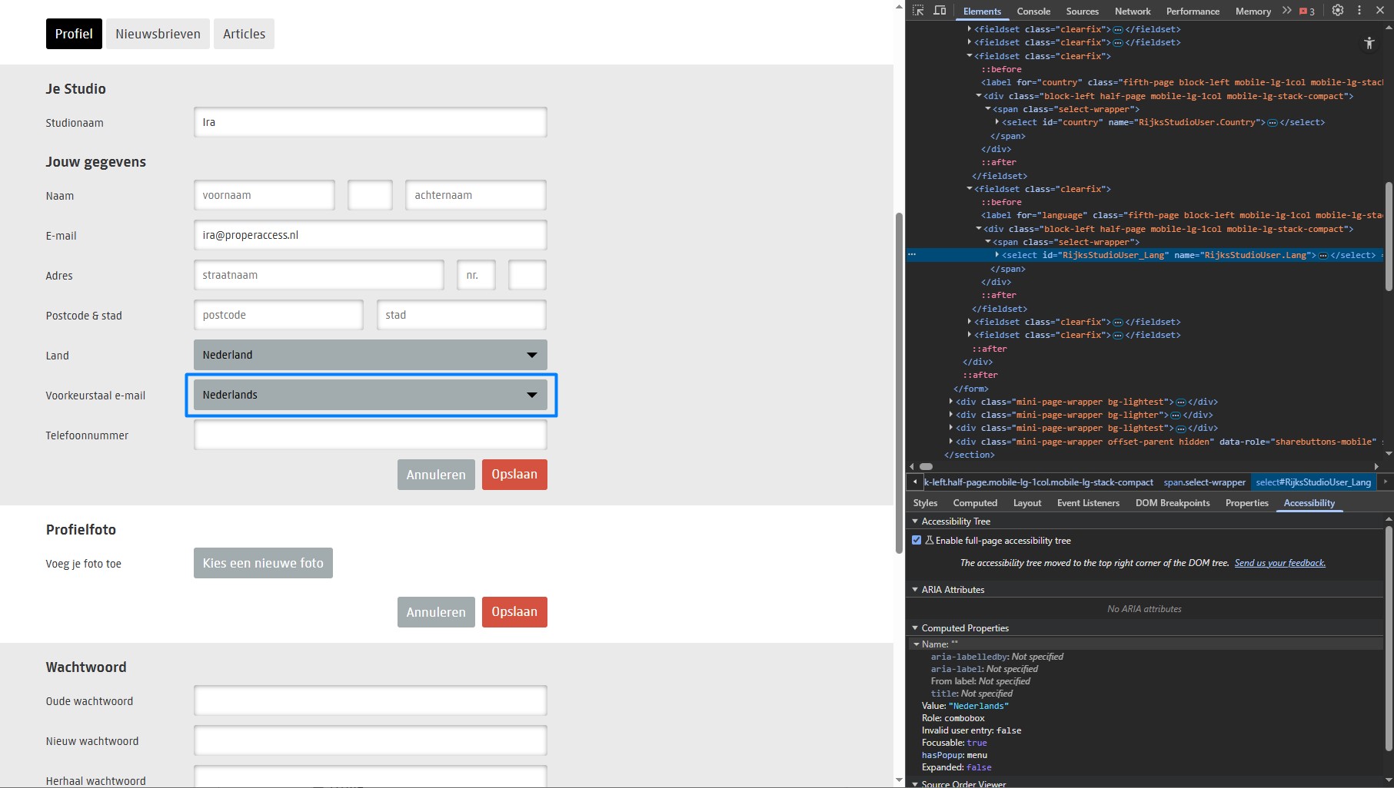Click the Kies een nieuwe foto button
Image resolution: width=1394 pixels, height=788 pixels.
pyautogui.click(x=263, y=563)
